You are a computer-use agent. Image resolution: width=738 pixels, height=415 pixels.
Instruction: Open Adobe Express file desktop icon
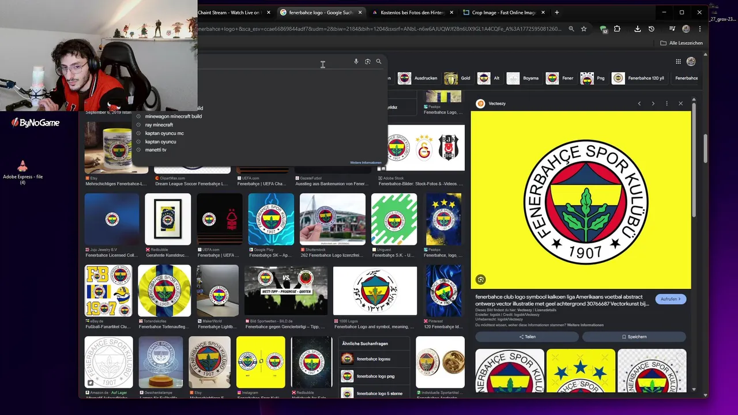[x=22, y=172]
